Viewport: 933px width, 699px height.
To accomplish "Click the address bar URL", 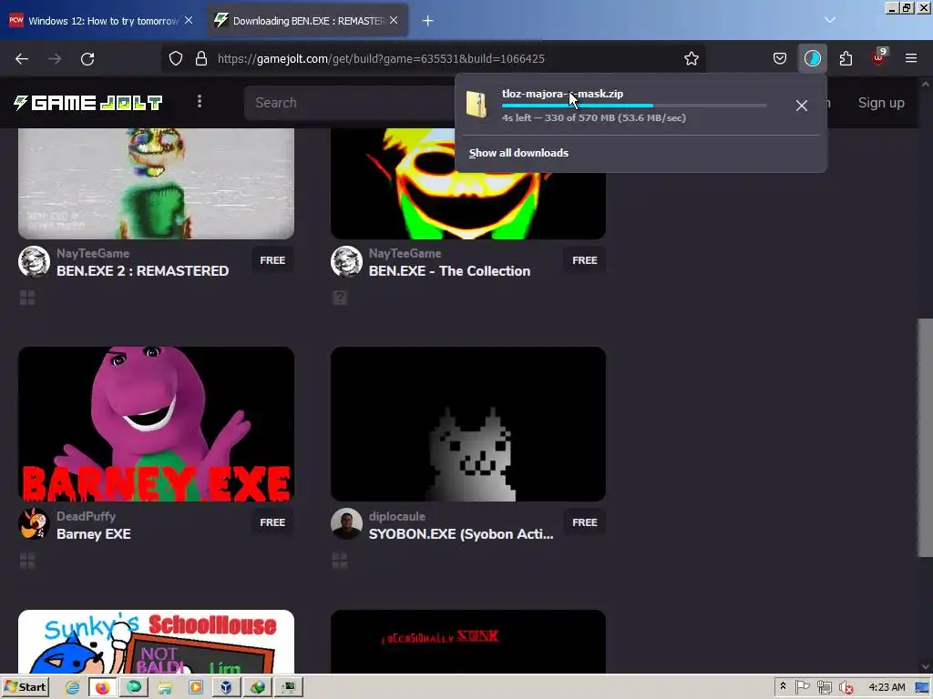I will pos(381,59).
